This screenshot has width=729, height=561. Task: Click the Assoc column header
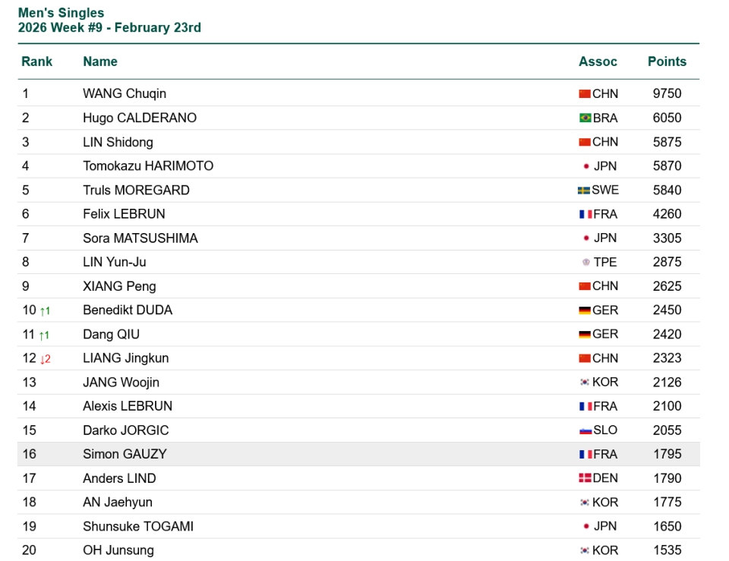click(598, 61)
